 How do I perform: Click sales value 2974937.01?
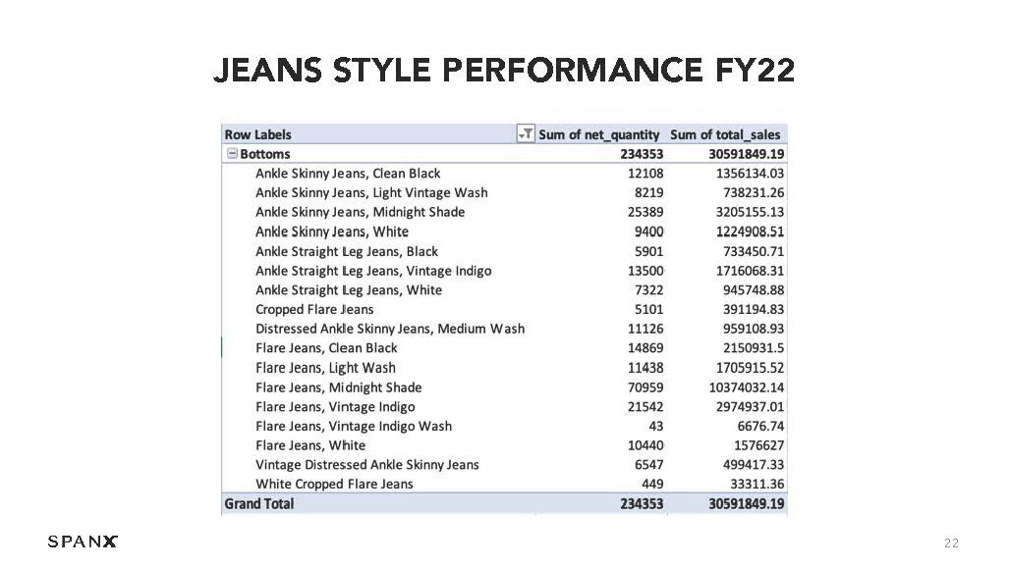751,407
